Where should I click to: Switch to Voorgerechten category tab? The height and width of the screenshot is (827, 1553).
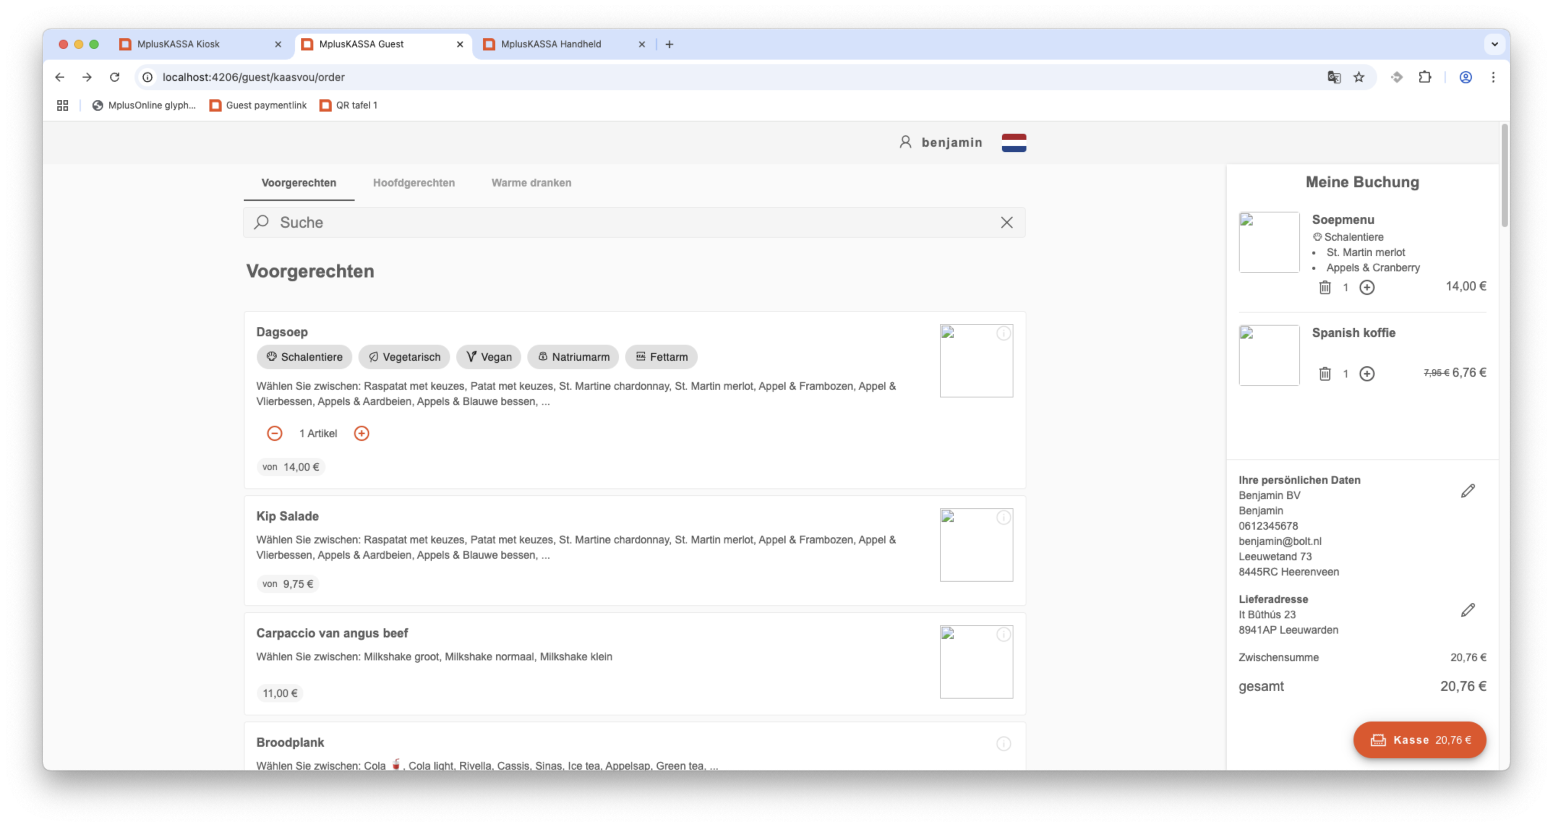(x=298, y=183)
